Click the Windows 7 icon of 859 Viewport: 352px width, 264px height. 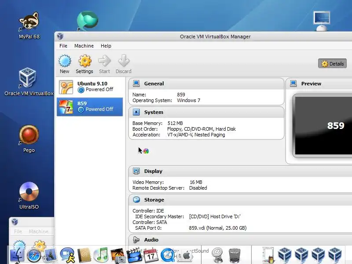(66, 107)
